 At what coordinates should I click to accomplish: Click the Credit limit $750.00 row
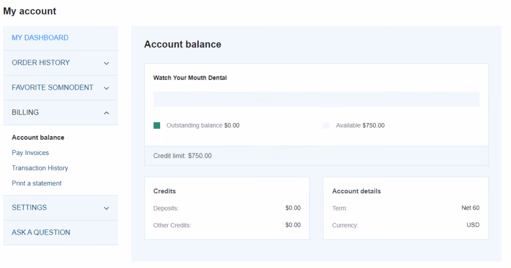(x=316, y=156)
